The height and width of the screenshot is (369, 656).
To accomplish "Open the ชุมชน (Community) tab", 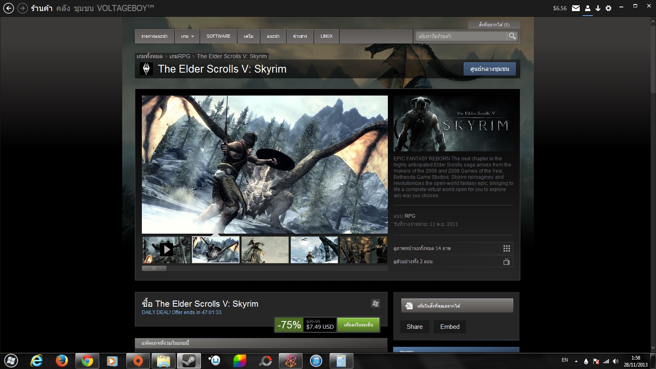I will point(84,8).
